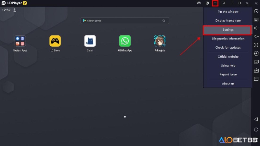Open Settings from the menu
Viewport: 260px width, 146px height.
[x=228, y=30]
